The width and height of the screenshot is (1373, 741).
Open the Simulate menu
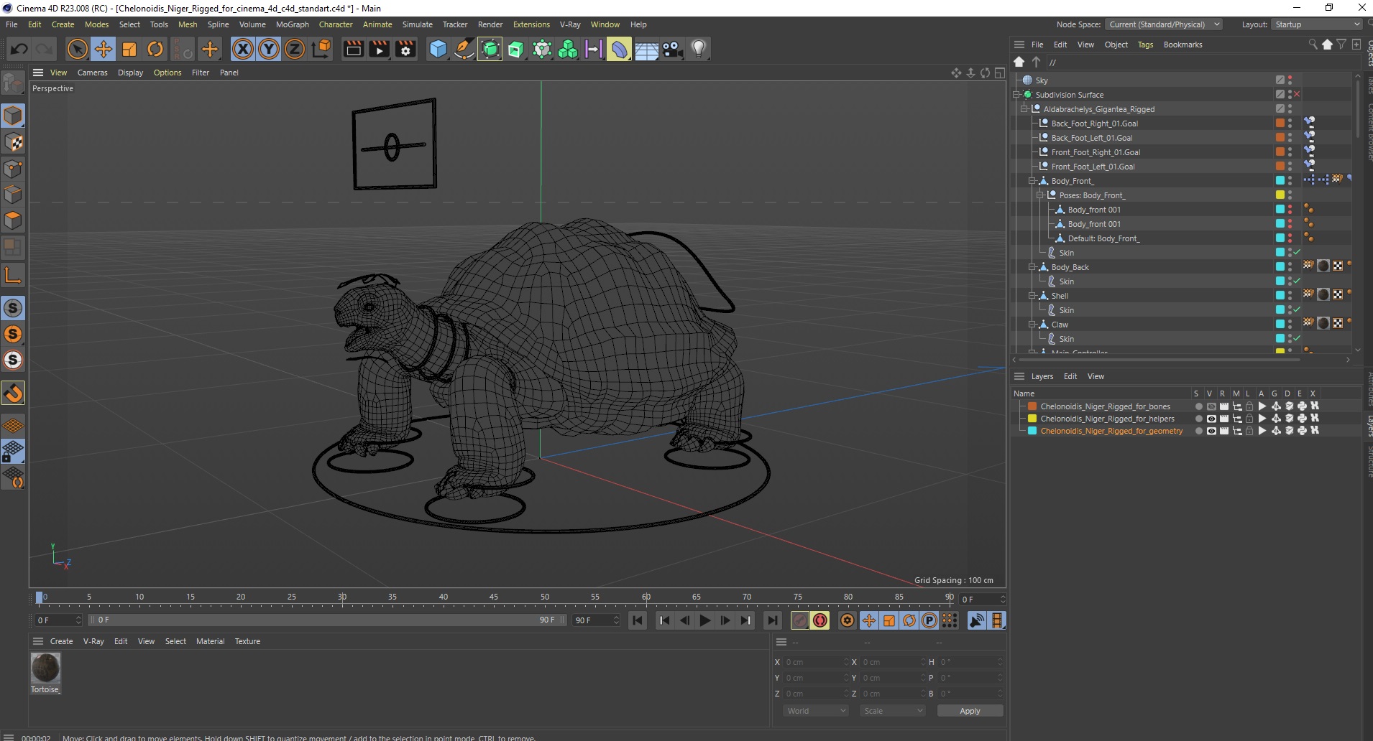[417, 24]
